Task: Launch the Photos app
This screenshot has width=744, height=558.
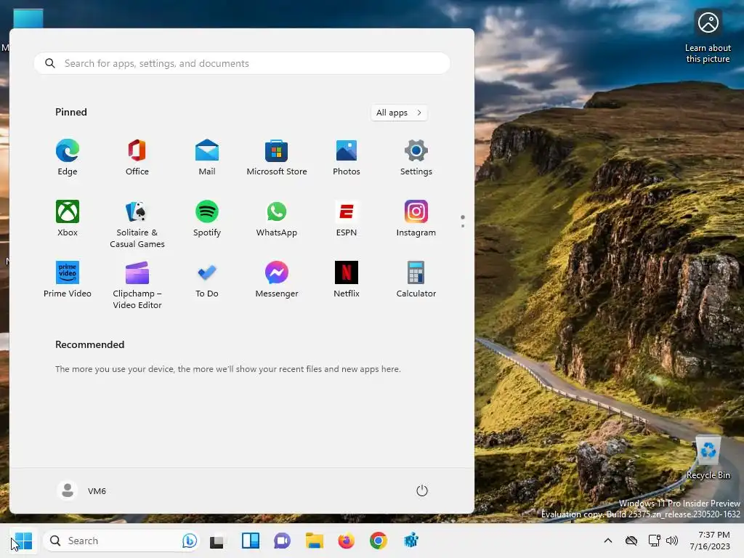Action: [x=347, y=158]
